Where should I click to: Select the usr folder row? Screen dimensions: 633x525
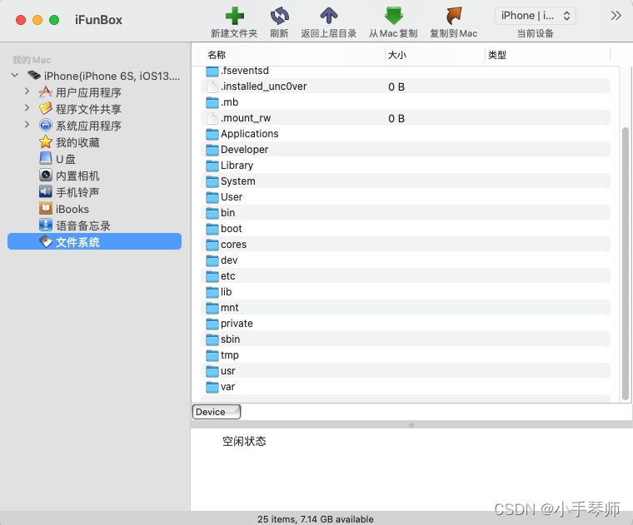(406, 370)
